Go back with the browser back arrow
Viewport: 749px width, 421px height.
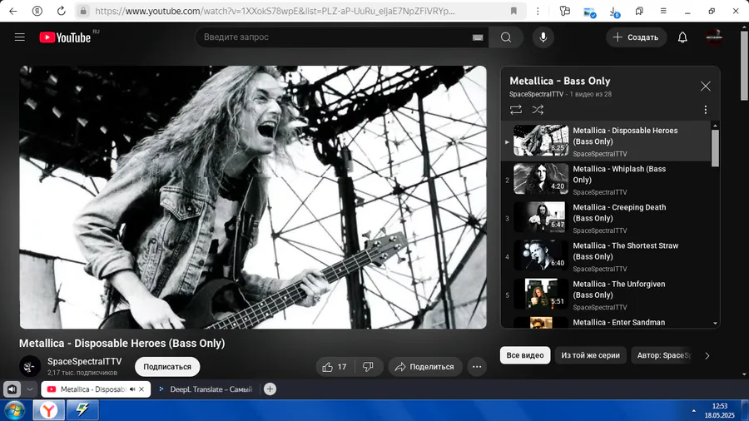[x=12, y=11]
